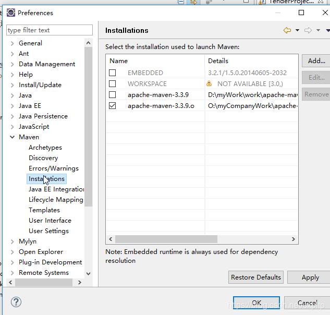The image size is (330, 315).
Task: Close the Preferences dialog
Action: tap(325, 13)
